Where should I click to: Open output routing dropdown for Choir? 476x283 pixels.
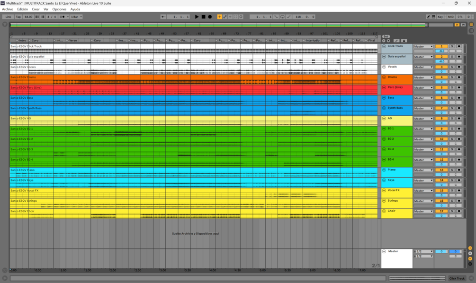coord(423,211)
